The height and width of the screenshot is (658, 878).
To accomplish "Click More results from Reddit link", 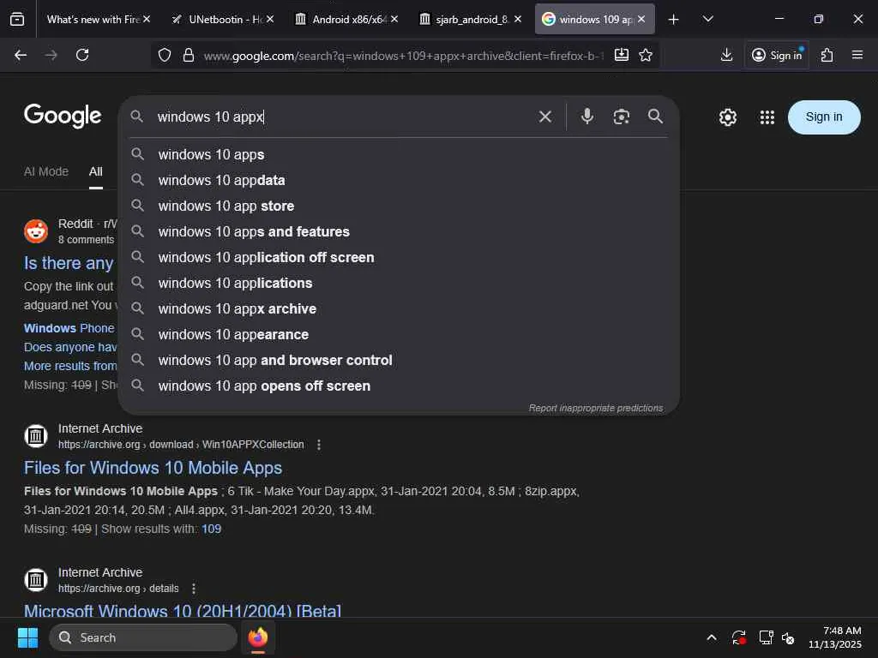I will coord(70,366).
